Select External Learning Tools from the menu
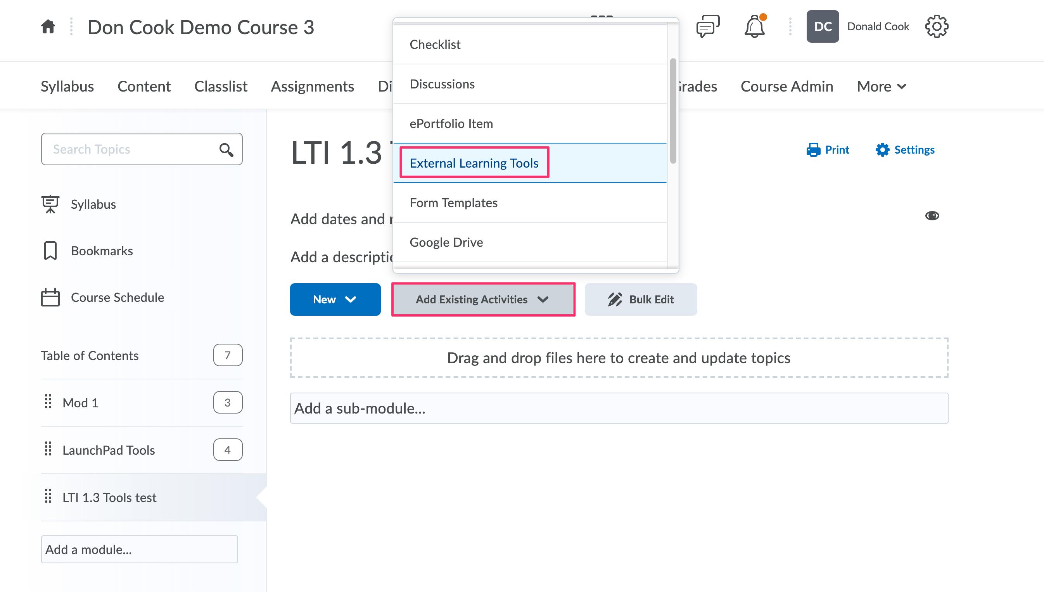Image resolution: width=1044 pixels, height=592 pixels. coord(474,163)
